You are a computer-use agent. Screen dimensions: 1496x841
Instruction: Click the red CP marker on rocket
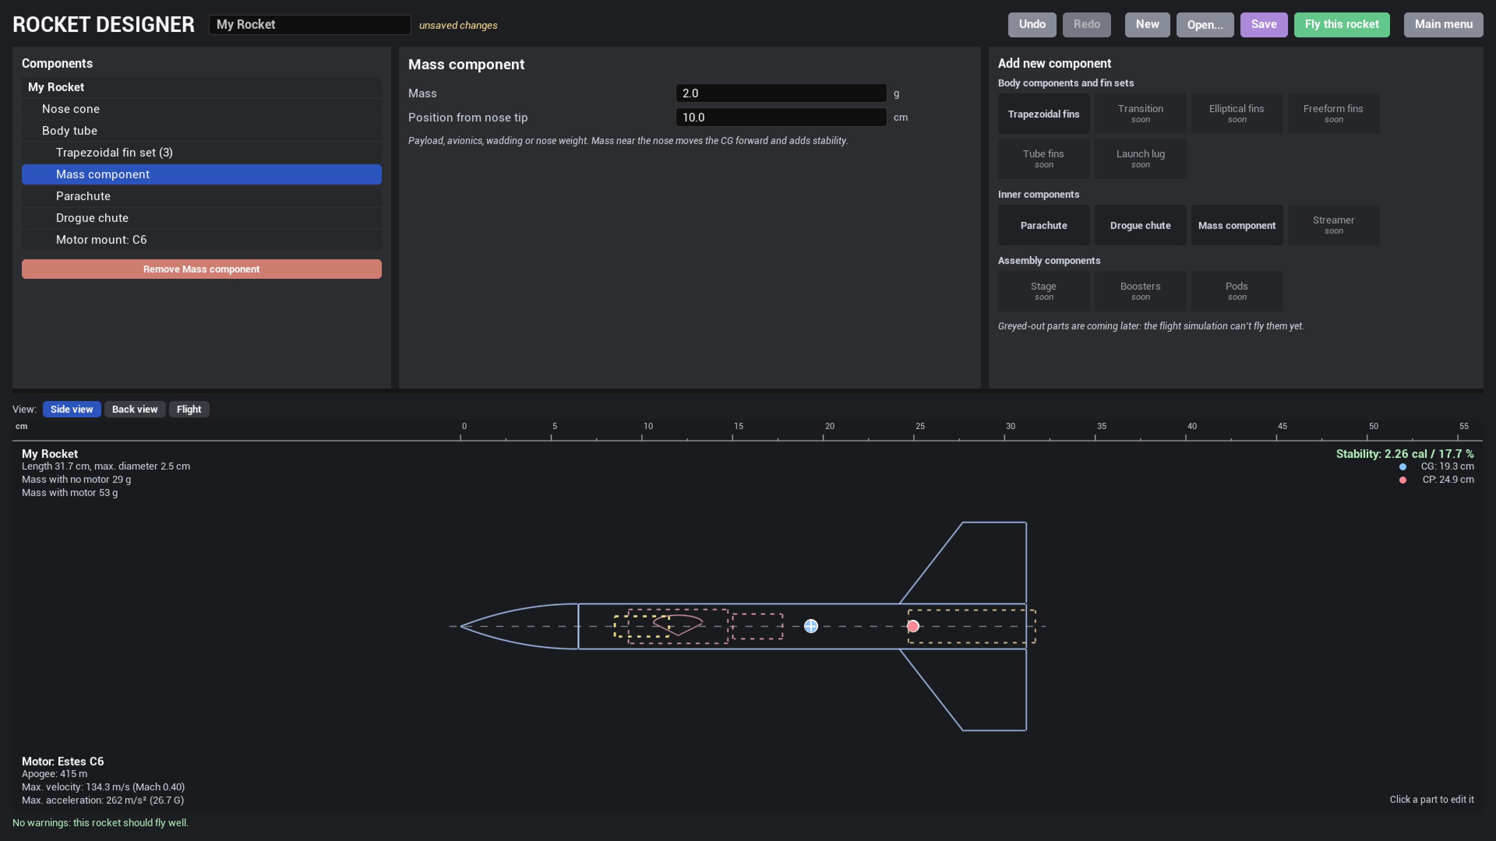pyautogui.click(x=913, y=626)
